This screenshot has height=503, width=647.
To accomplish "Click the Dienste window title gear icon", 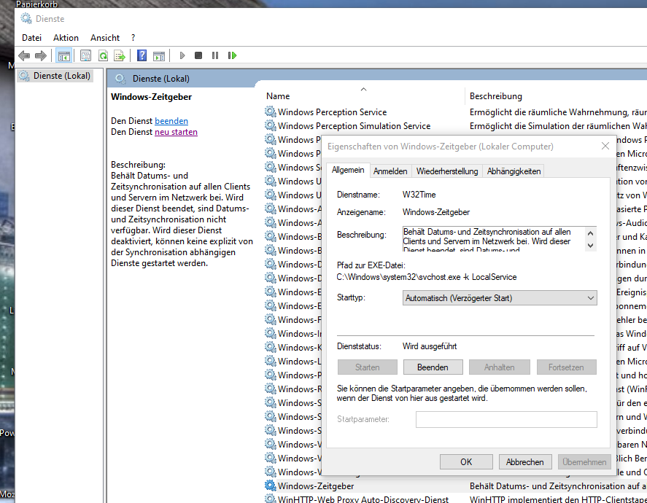I will (x=26, y=18).
